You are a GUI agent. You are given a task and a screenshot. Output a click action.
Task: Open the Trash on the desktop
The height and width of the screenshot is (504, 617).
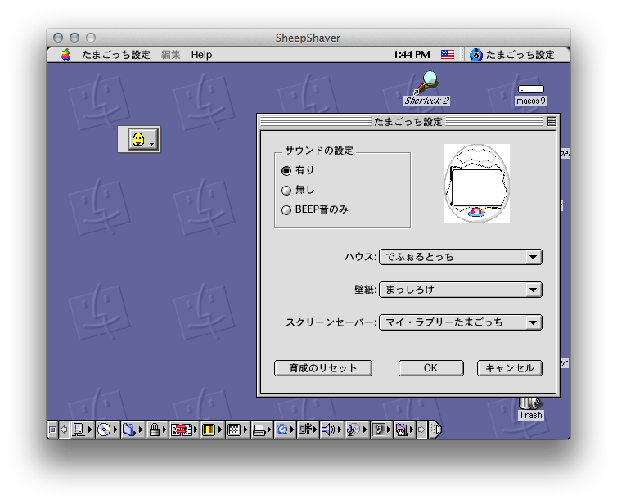click(530, 404)
